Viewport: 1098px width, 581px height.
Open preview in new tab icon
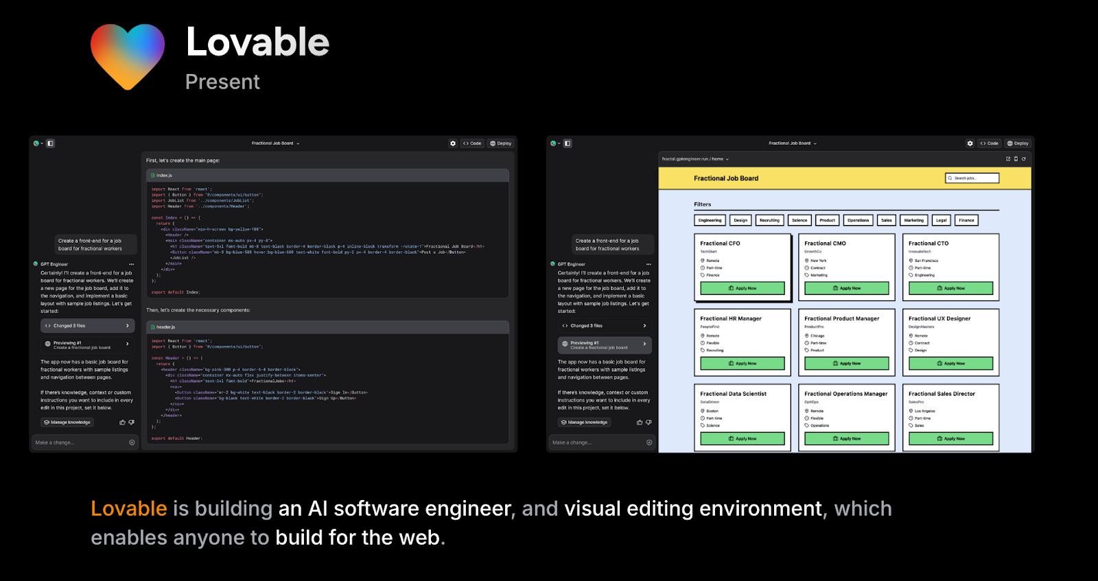coord(1008,158)
